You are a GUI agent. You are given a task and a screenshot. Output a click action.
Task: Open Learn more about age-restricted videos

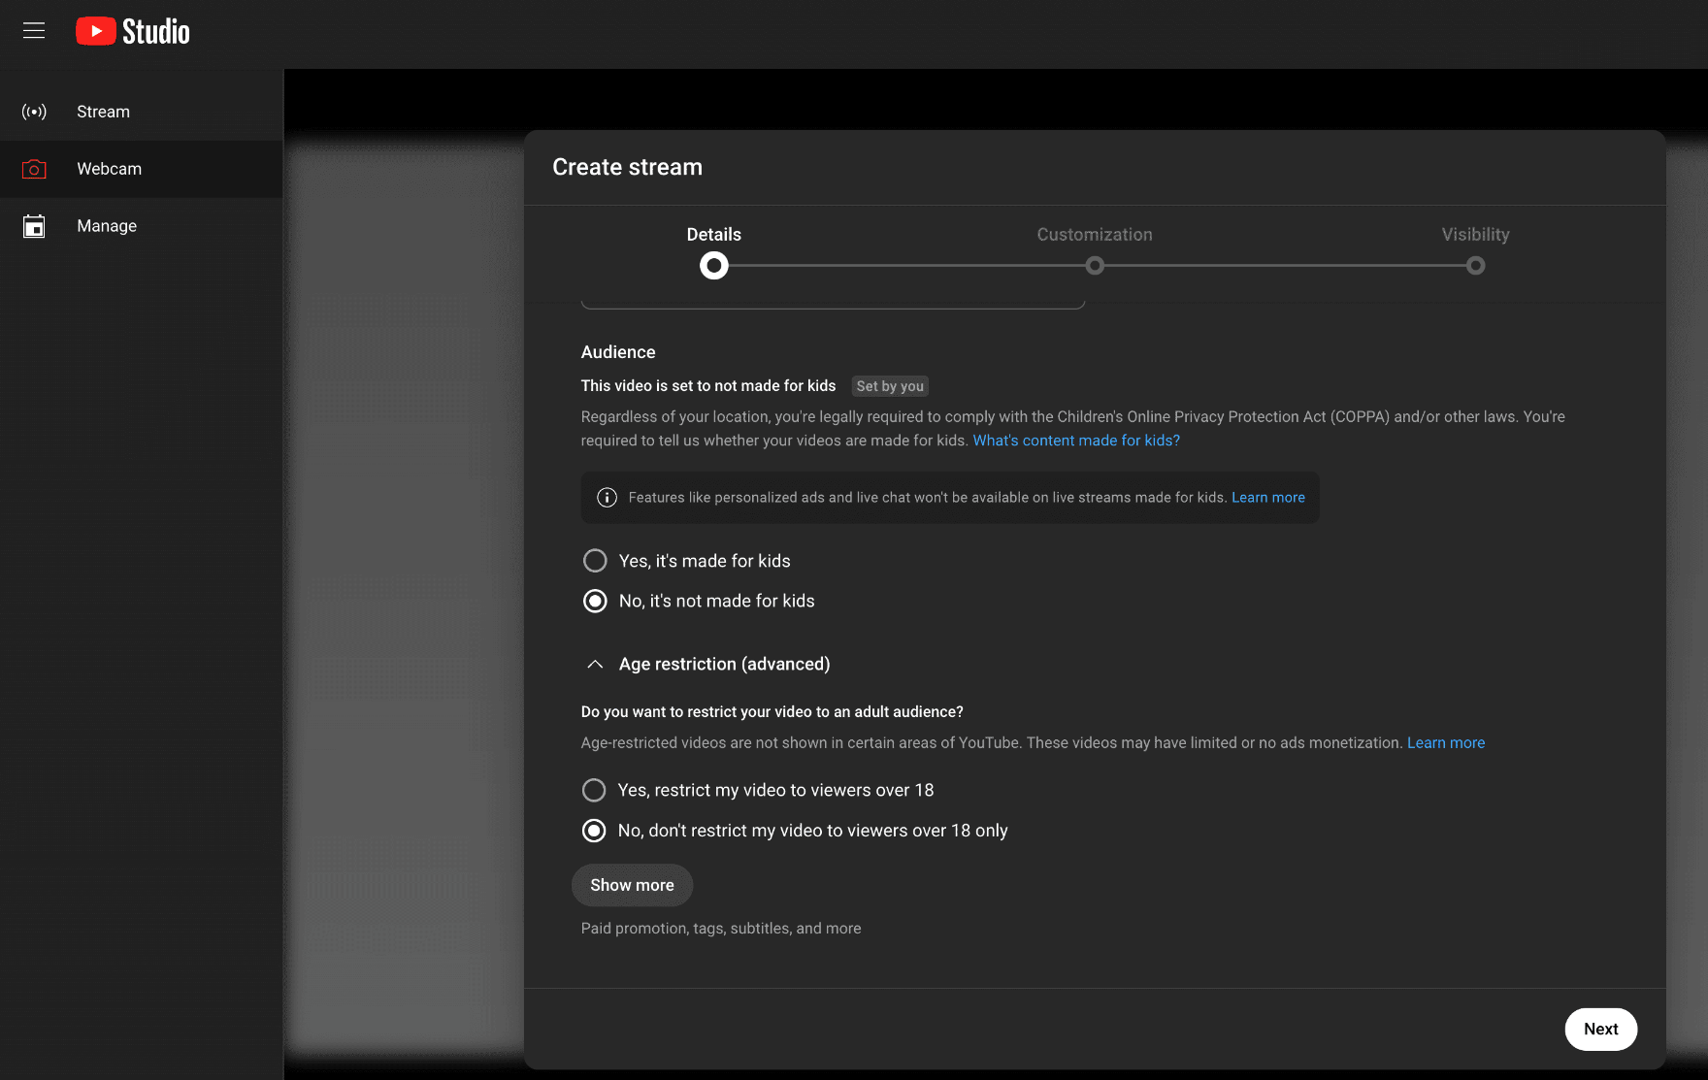[x=1445, y=742]
